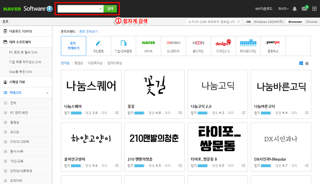Image resolution: width=320 pixels, height=184 pixels.
Task: Open the 나눔스퀘어 font preview thumbnail
Action: click(x=91, y=86)
